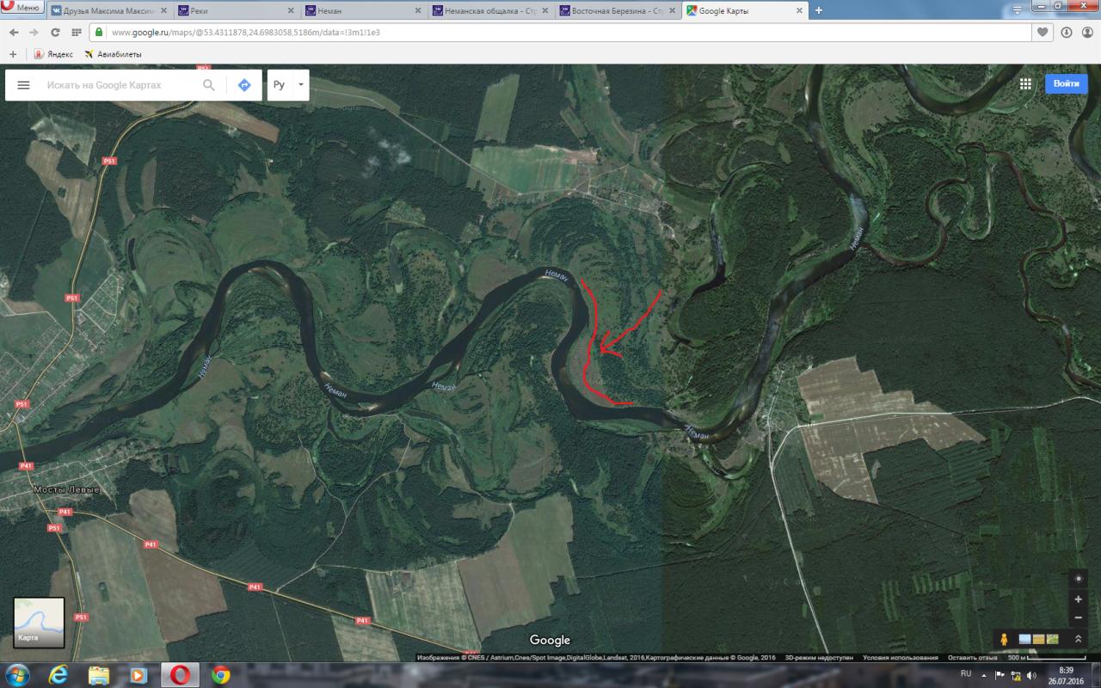The width and height of the screenshot is (1101, 688).
Task: Open Windows Explorer from the taskbar
Action: 99,675
